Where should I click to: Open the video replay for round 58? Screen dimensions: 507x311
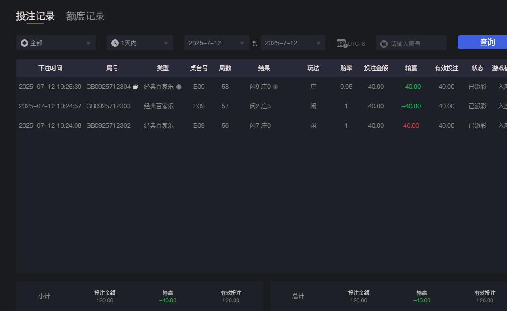tap(178, 87)
